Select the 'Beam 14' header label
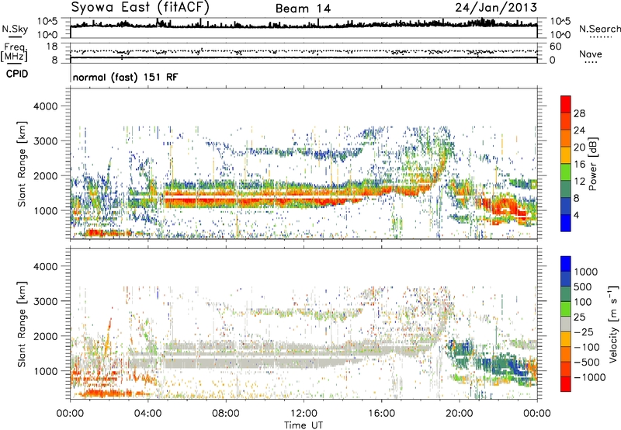Viewport: 621px width, 430px height. pyautogui.click(x=303, y=9)
